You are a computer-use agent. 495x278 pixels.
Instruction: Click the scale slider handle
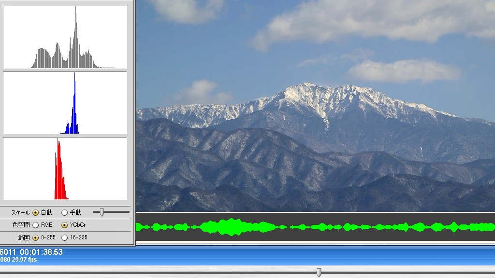[102, 212]
